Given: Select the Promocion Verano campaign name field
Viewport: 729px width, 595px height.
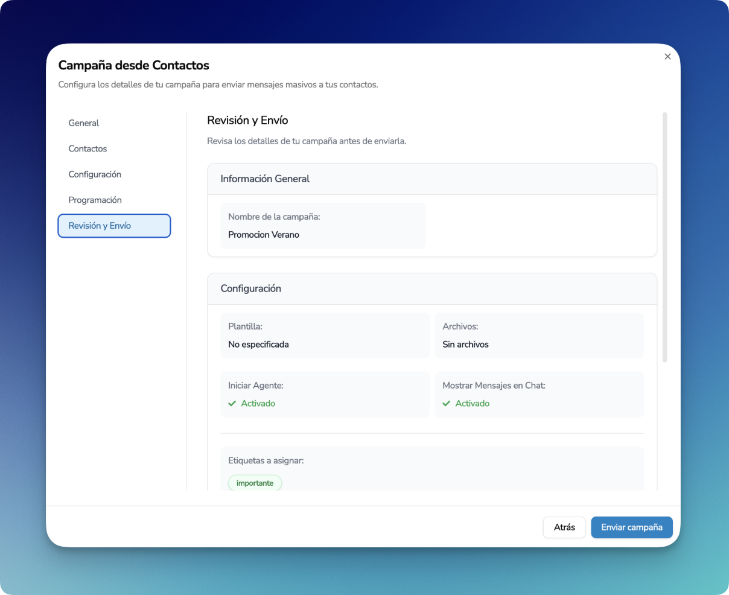Looking at the screenshot, I should 323,226.
